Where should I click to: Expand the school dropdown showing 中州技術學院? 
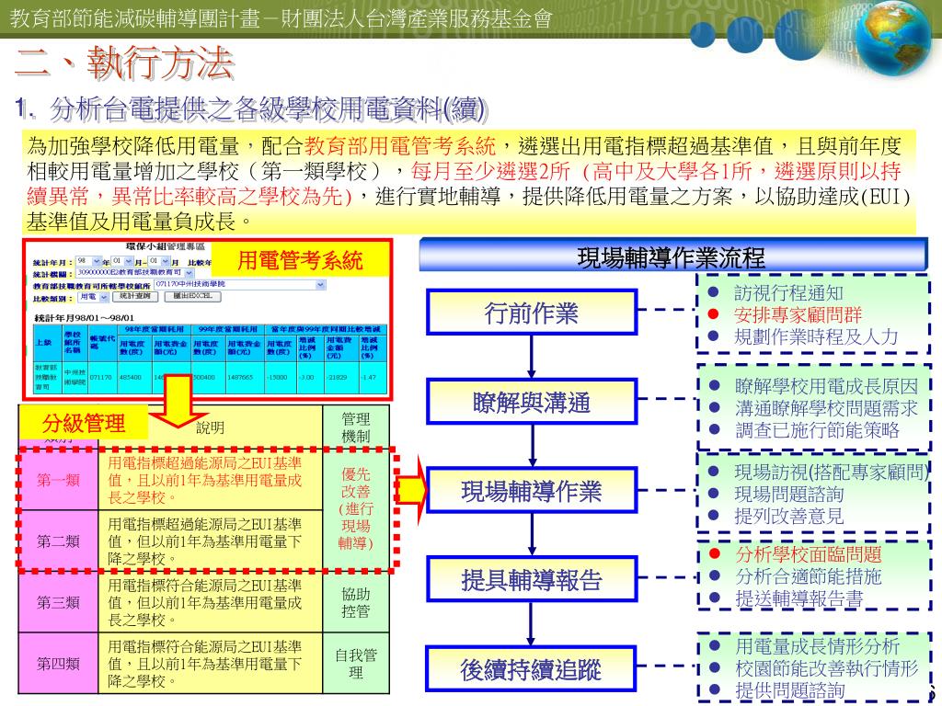tap(240, 285)
